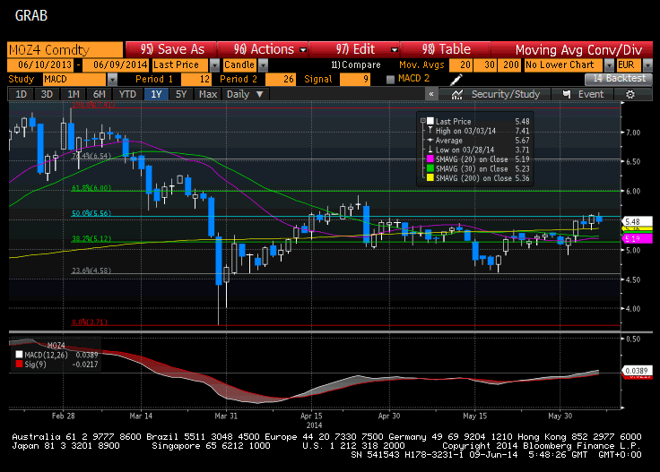Click the collapse double-arrow icon
The width and height of the screenshot is (660, 472).
[431, 94]
